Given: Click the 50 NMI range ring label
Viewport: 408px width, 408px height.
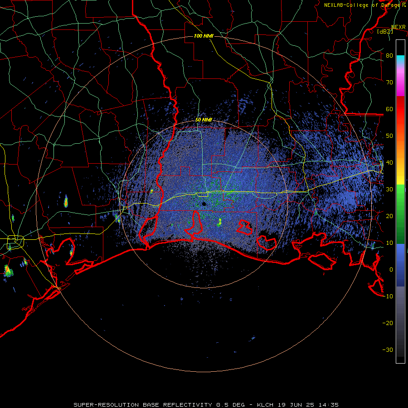Looking at the screenshot, I should tap(204, 120).
